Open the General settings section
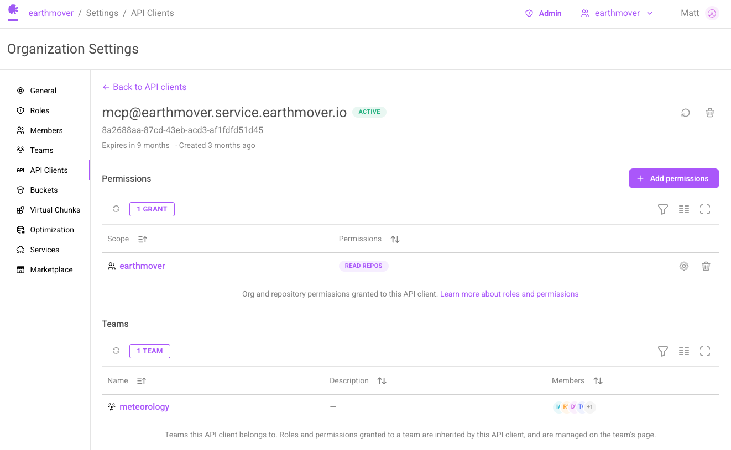This screenshot has height=450, width=731. point(43,91)
